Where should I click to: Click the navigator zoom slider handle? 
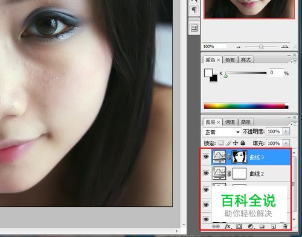pyautogui.click(x=261, y=47)
